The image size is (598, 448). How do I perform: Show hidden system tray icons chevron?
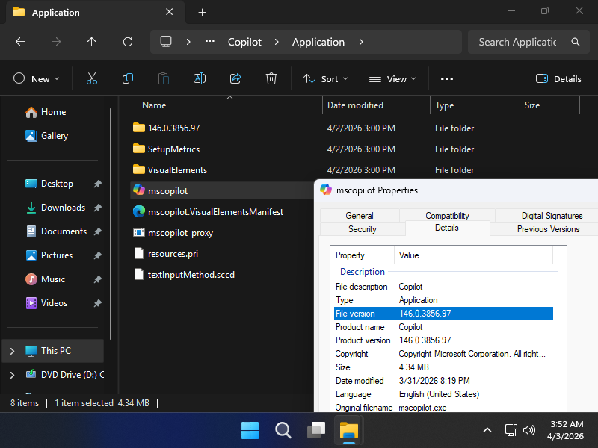(487, 431)
